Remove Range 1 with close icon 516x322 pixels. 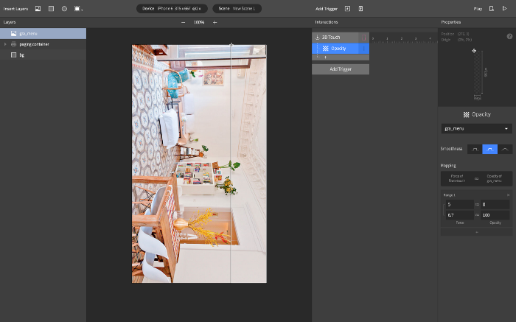click(508, 195)
